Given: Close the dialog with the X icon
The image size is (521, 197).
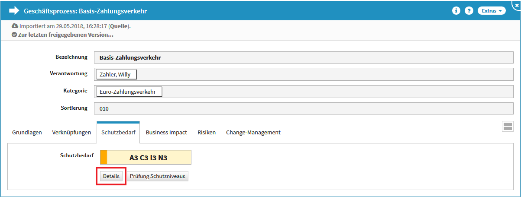Looking at the screenshot, I should point(516,5).
